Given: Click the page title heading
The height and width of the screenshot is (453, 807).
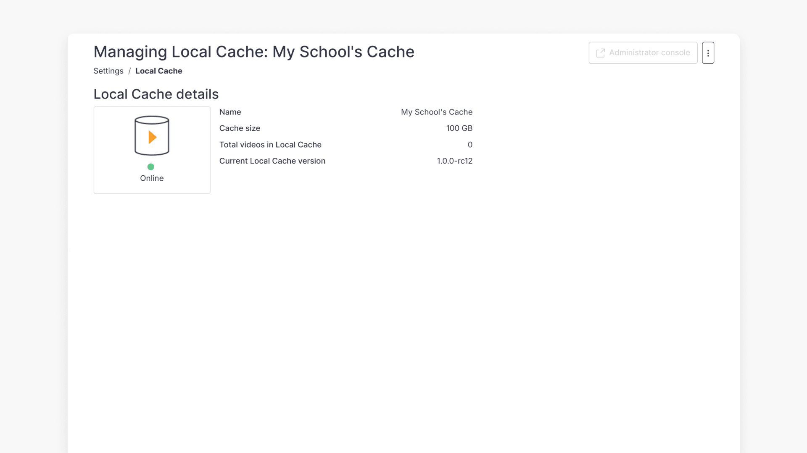Looking at the screenshot, I should tap(253, 52).
